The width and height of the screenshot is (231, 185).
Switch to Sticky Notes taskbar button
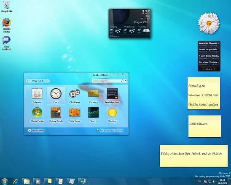pos(49,182)
